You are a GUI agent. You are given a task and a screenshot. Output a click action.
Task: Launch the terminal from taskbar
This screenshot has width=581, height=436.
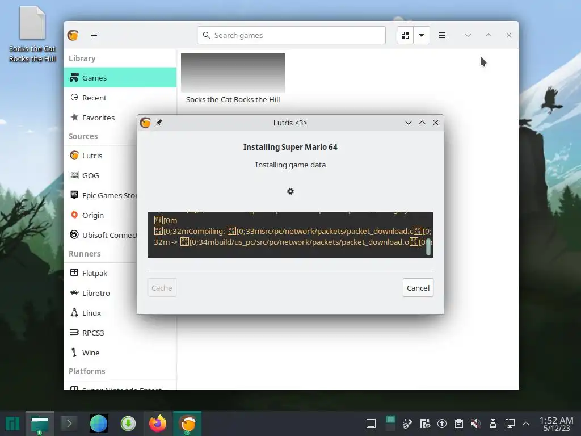point(69,423)
